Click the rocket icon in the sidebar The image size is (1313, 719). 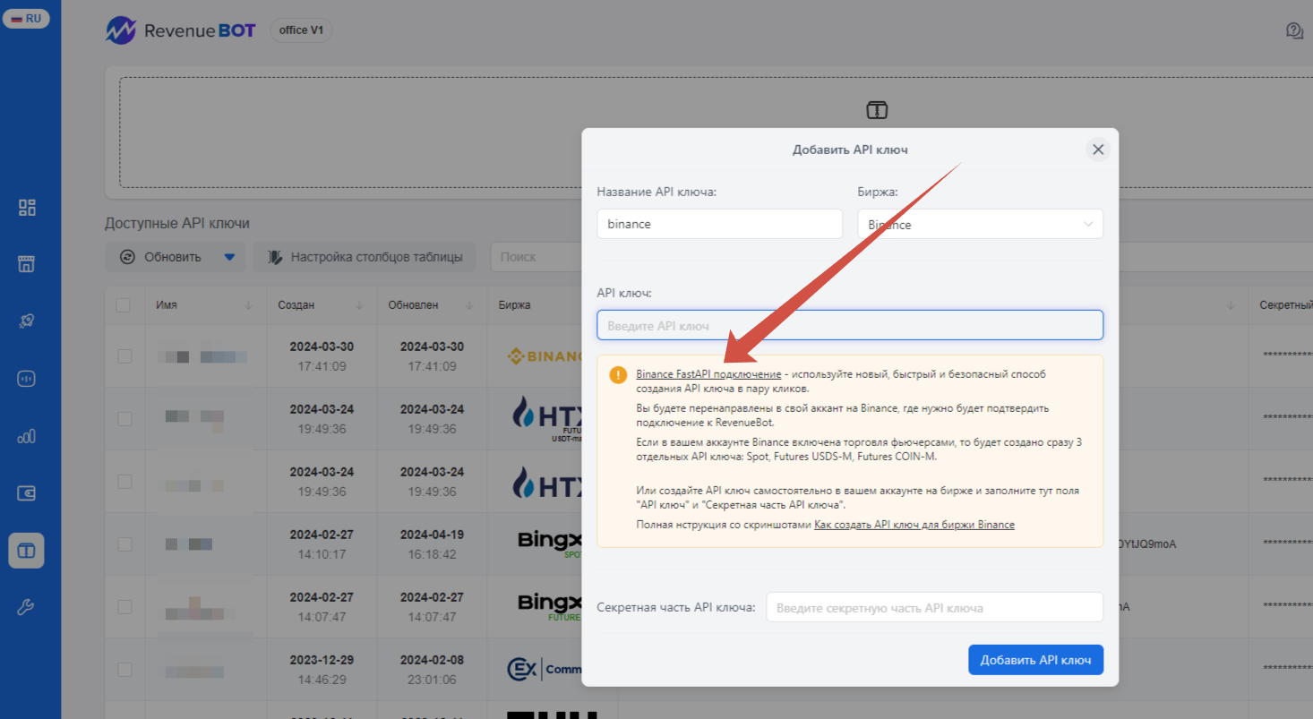pyautogui.click(x=27, y=321)
